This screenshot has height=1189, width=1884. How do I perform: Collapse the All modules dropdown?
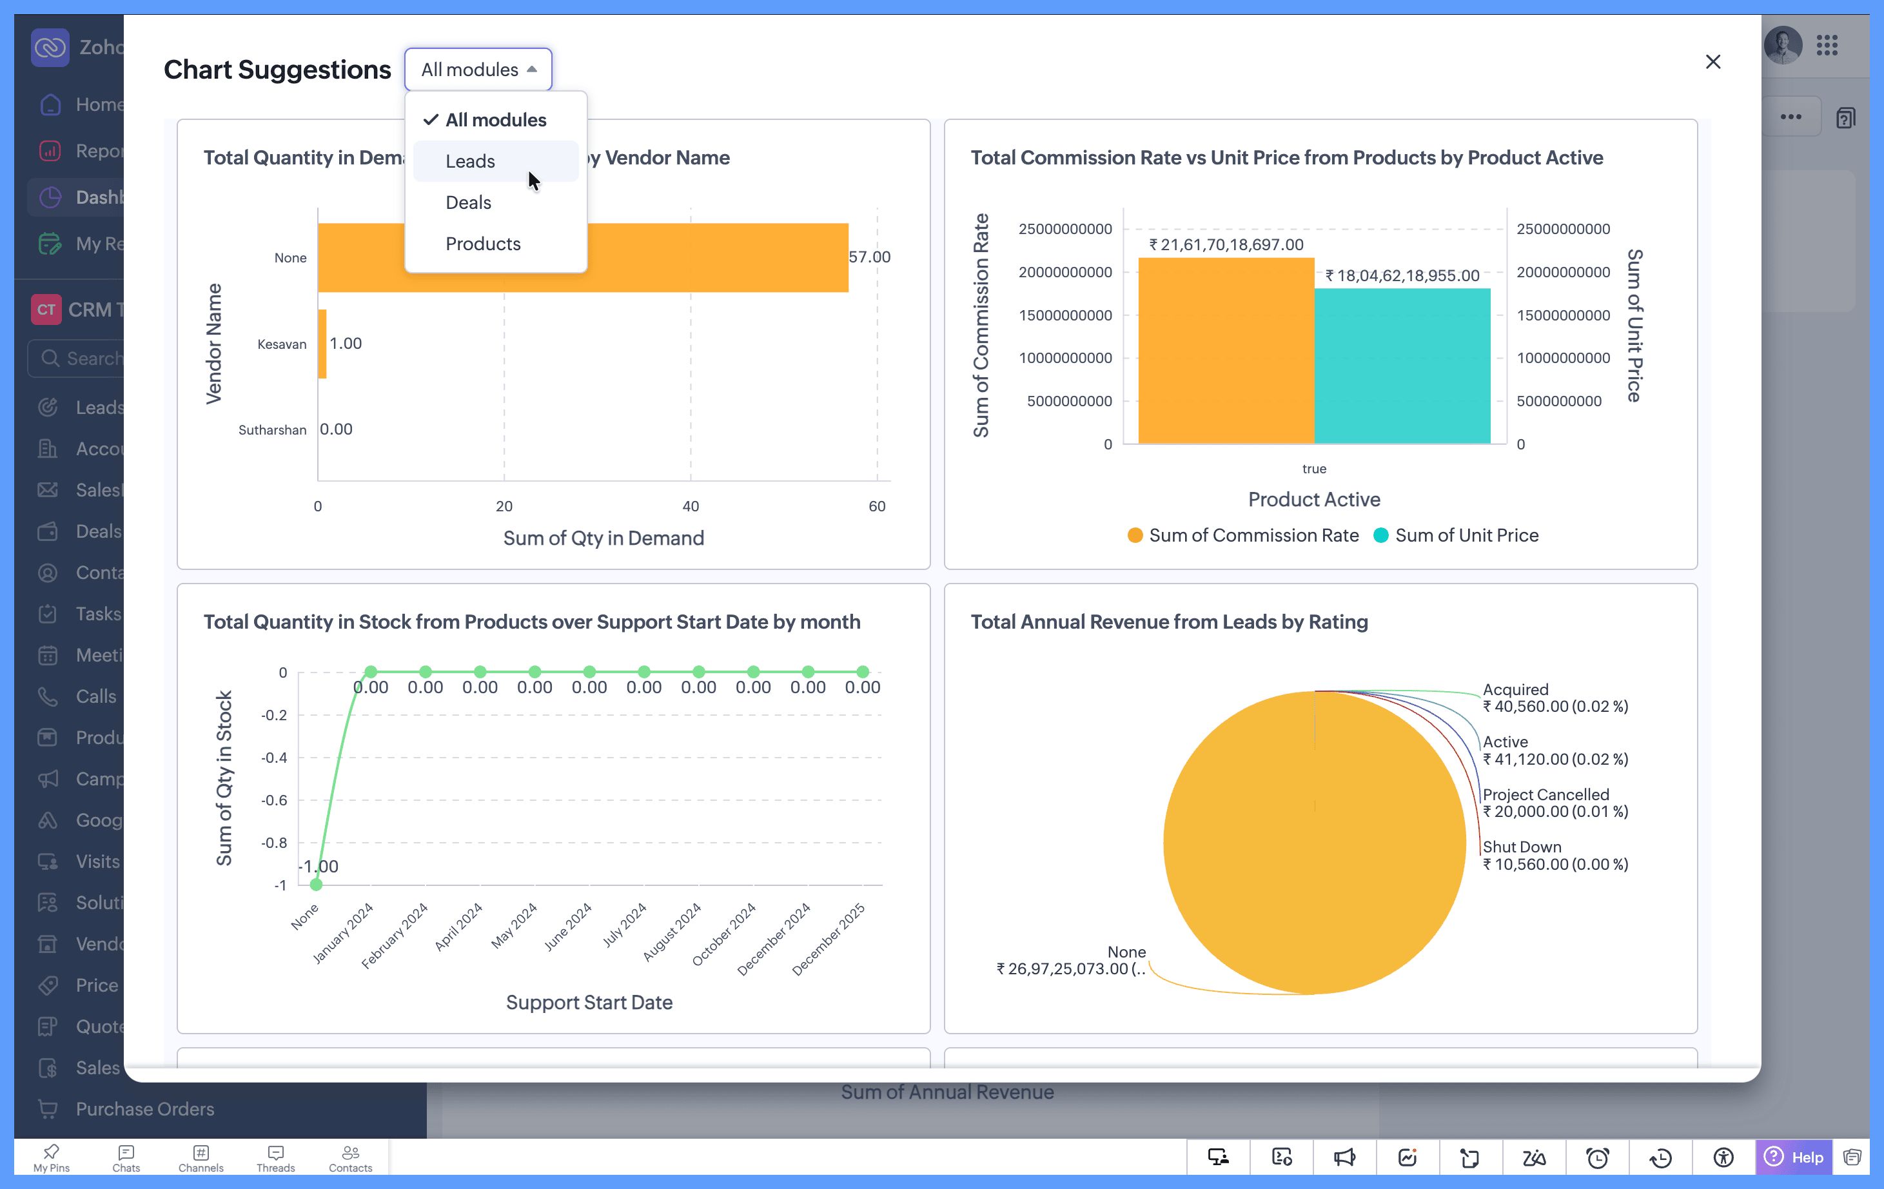click(478, 70)
